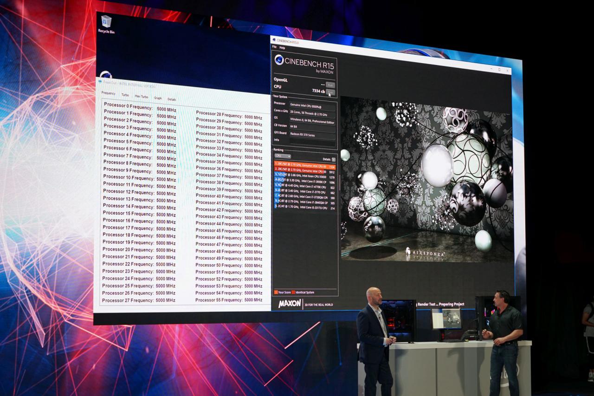Image resolution: width=594 pixels, height=396 pixels.
Task: Open the Details tab in frequency tool
Action: coord(172,99)
